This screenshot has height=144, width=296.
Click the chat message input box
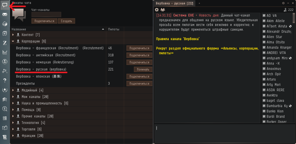pos(225,133)
